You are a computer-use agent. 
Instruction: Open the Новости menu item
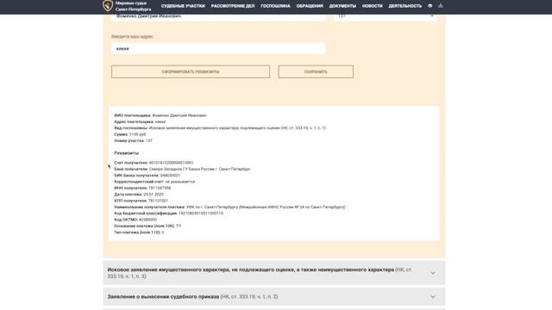pos(372,6)
